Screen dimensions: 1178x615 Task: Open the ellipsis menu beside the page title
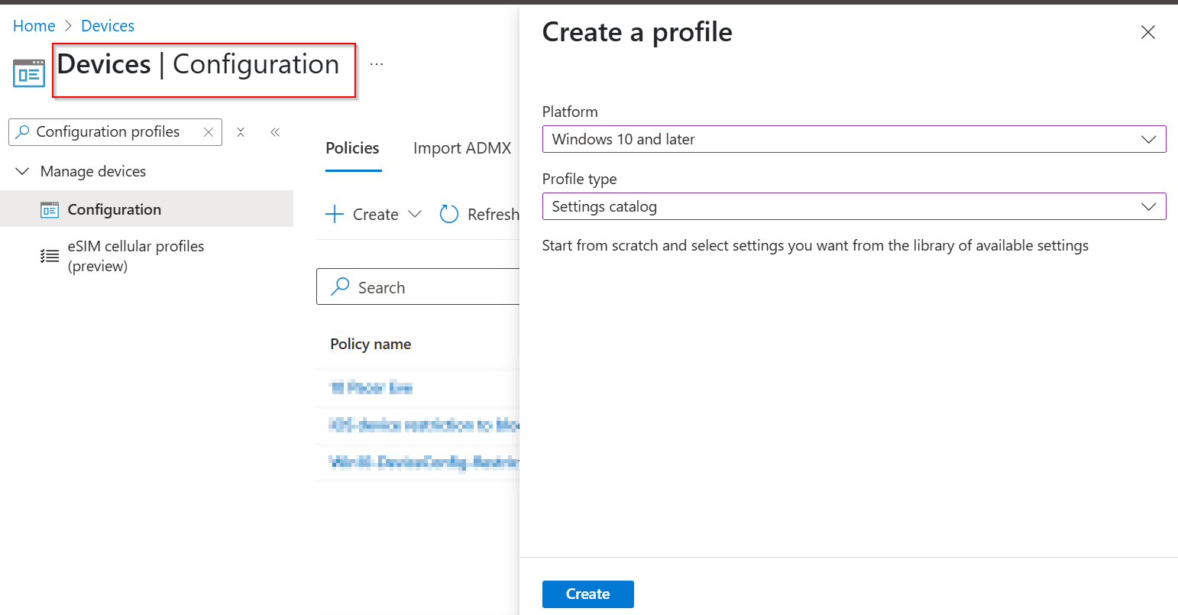coord(377,64)
